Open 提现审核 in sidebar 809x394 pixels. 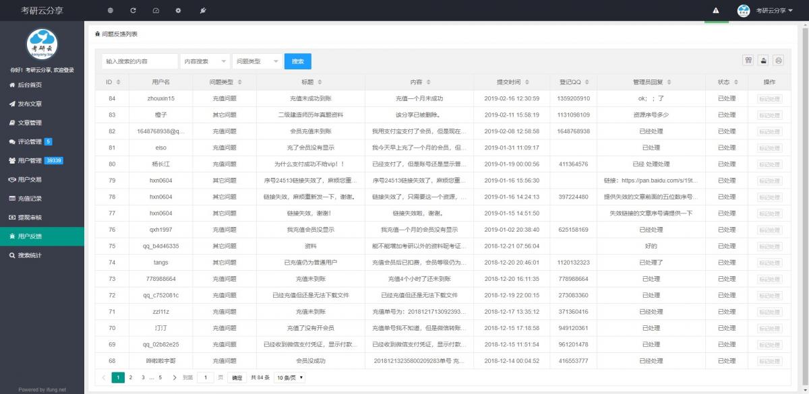point(42,218)
